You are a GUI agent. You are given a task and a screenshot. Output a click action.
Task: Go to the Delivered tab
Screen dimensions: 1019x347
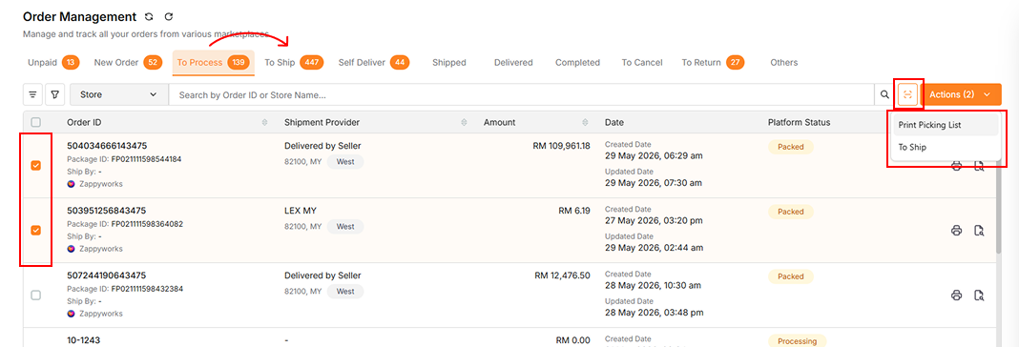(x=513, y=62)
